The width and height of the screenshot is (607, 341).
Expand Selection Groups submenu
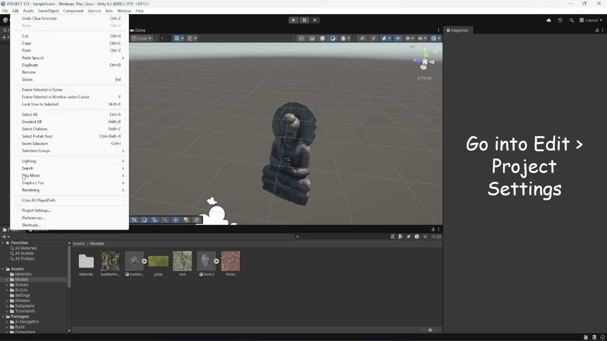[70, 151]
